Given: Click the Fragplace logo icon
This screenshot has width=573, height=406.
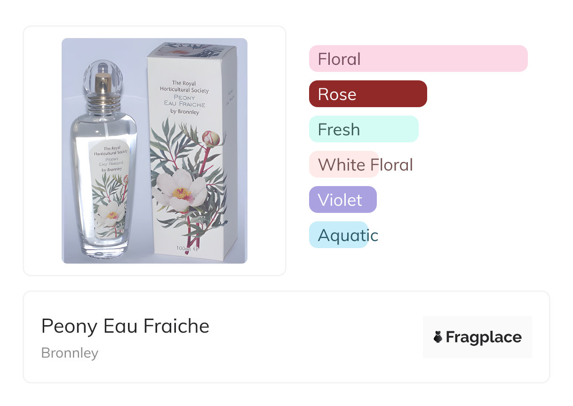Looking at the screenshot, I should [x=438, y=337].
